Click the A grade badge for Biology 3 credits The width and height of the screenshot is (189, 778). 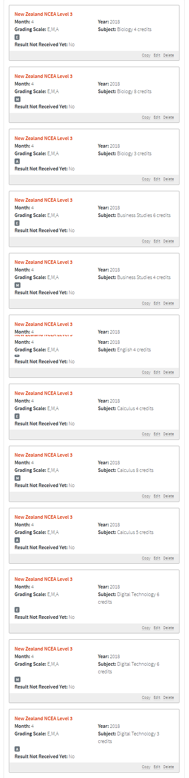[17, 161]
